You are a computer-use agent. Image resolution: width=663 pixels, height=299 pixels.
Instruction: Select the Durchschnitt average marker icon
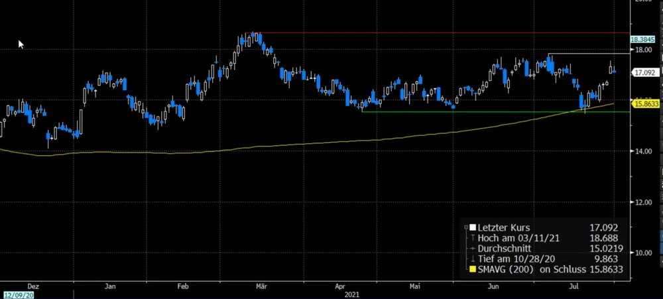(472, 249)
